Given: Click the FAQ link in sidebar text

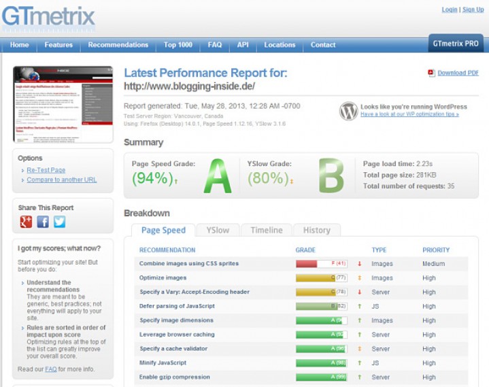Looking at the screenshot, I should tap(51, 369).
